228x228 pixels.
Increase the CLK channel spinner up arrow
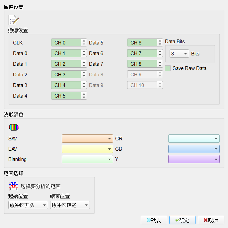point(84,41)
